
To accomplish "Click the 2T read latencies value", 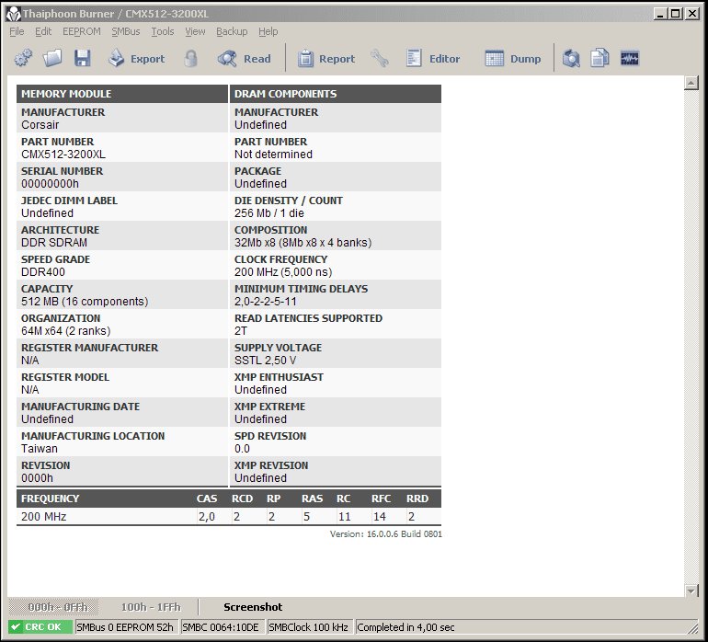I will pos(241,331).
